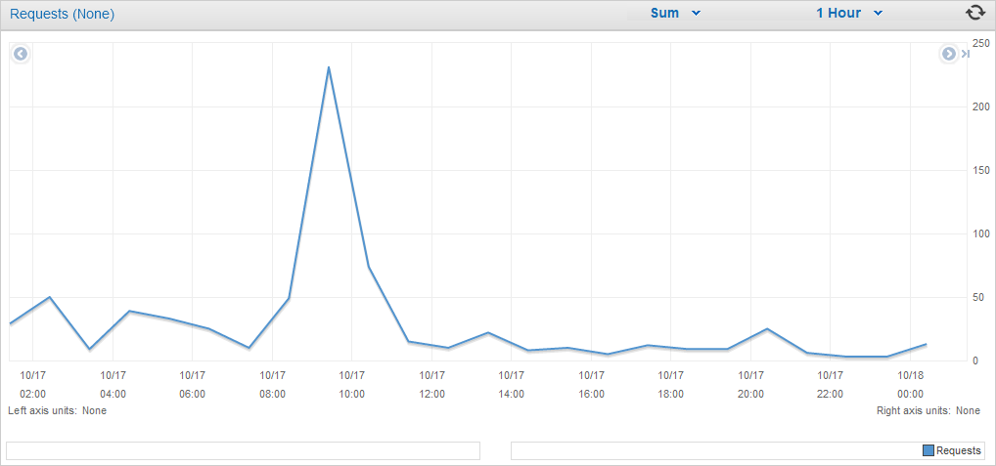
Task: Select the 10/17 10:00 time label
Action: [x=352, y=384]
